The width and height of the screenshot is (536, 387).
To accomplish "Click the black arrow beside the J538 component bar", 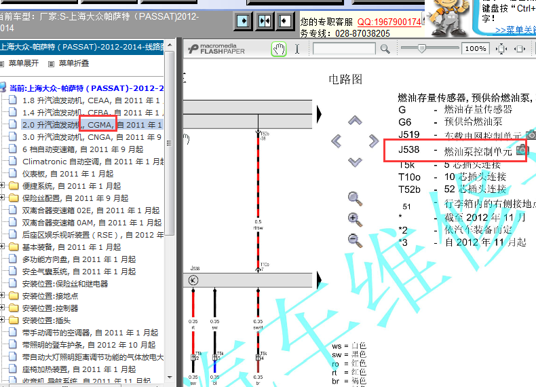I will coord(320,280).
